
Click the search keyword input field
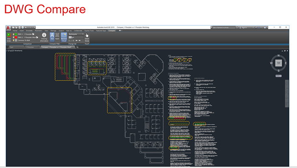pyautogui.click(x=224, y=28)
